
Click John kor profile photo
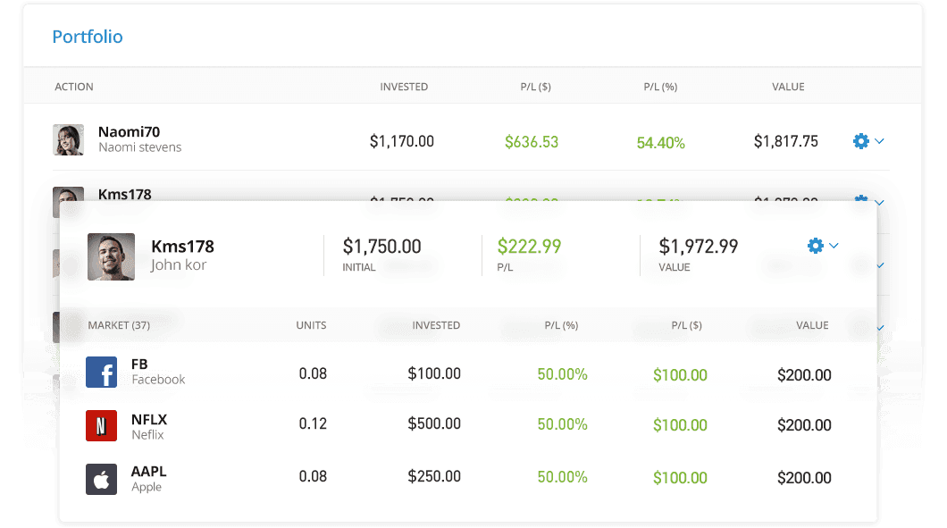111,256
